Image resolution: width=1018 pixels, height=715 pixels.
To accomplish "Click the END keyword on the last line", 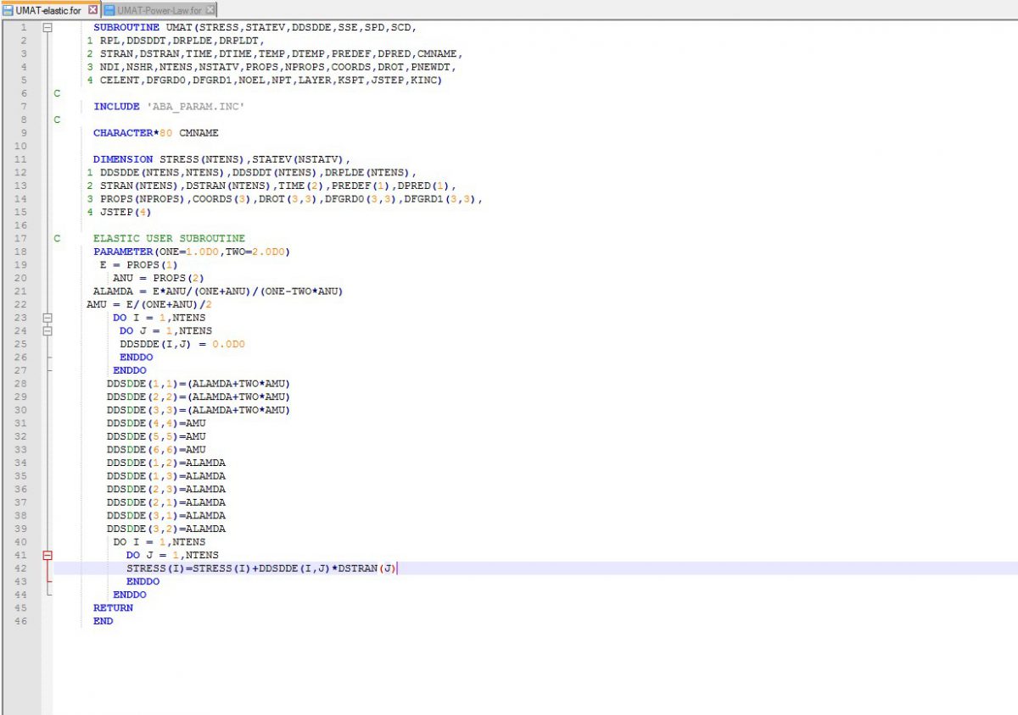I will 103,621.
